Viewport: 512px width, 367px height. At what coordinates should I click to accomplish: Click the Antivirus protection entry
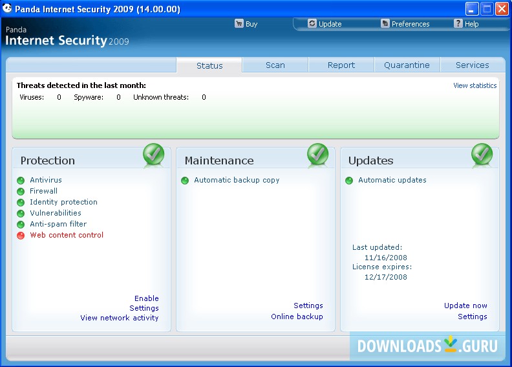pyautogui.click(x=46, y=180)
